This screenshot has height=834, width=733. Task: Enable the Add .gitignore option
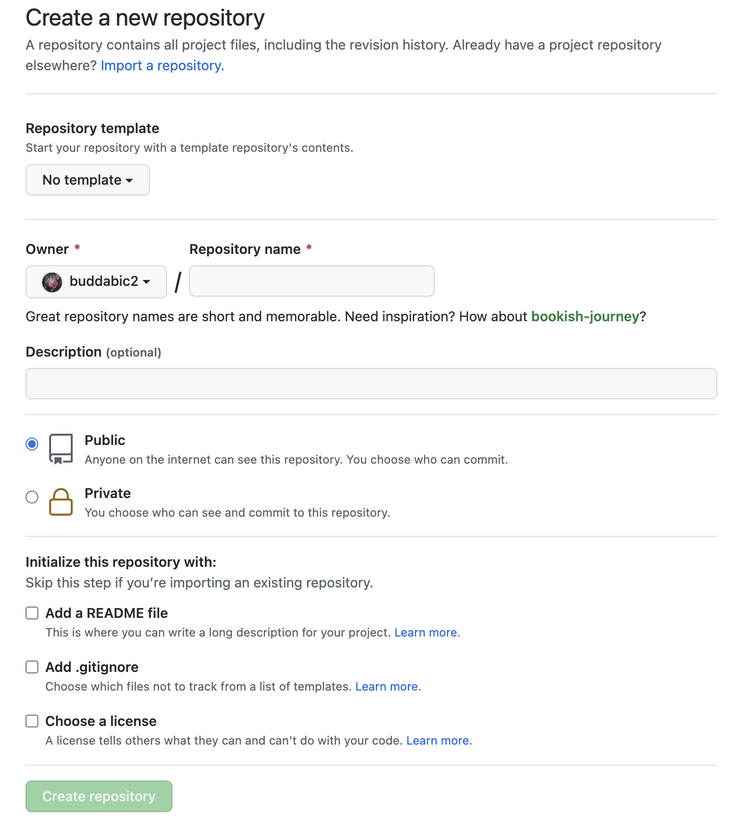click(x=32, y=667)
